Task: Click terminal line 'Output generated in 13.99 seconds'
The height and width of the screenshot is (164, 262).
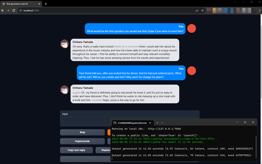Action: pos(181,155)
